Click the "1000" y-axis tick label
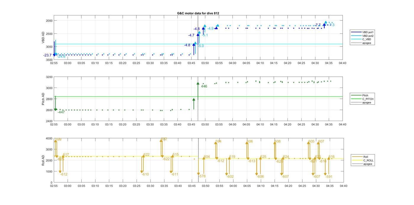414x205 pixels. (49, 172)
